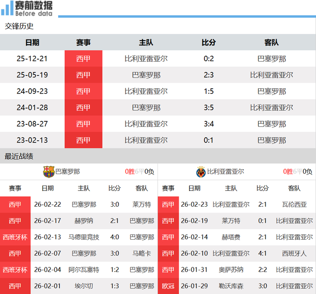
Task: Click the 最近战绩 section header
Action: point(19,156)
